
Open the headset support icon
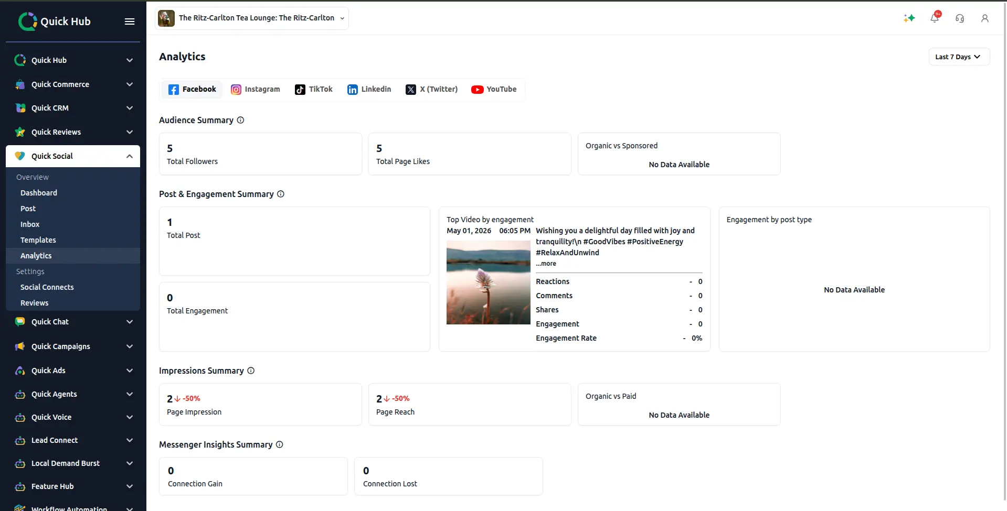960,18
